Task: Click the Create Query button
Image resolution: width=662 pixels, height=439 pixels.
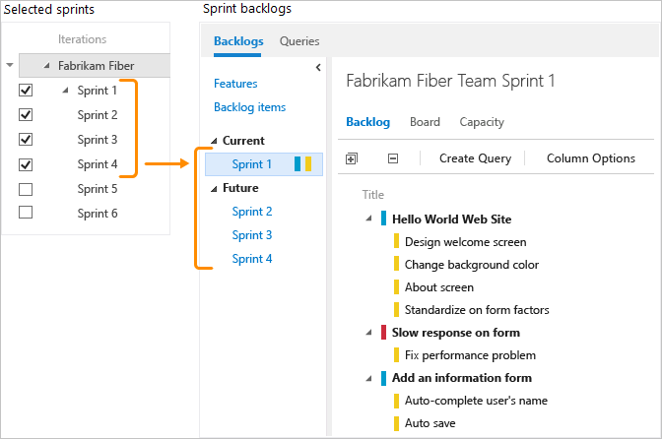Action: [475, 158]
